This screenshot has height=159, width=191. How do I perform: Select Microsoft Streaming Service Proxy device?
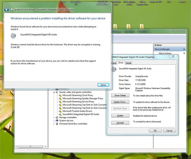[78, 102]
